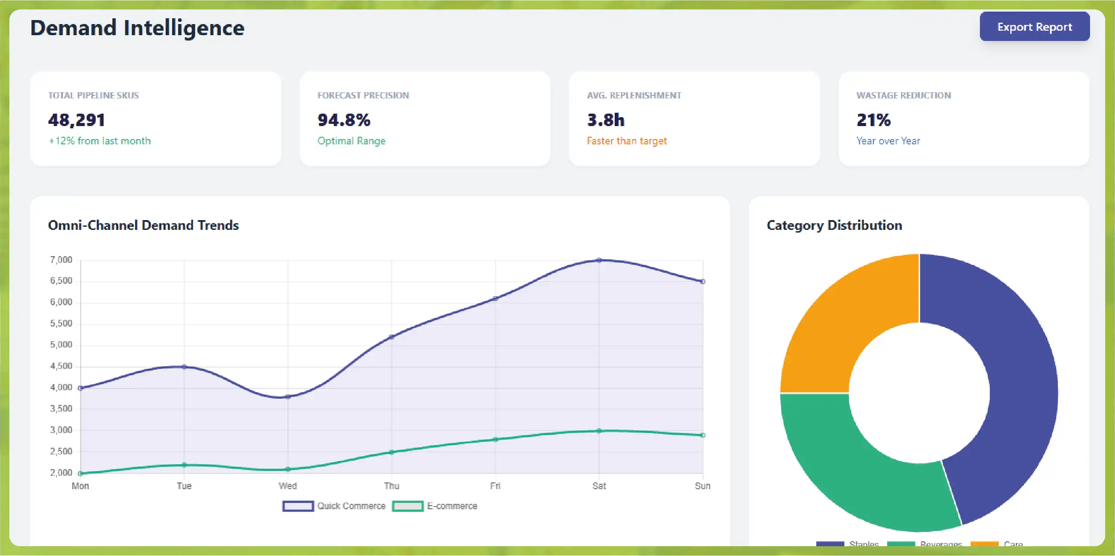This screenshot has height=556, width=1115.
Task: Open the Avg. Replenishment card
Action: coord(694,119)
